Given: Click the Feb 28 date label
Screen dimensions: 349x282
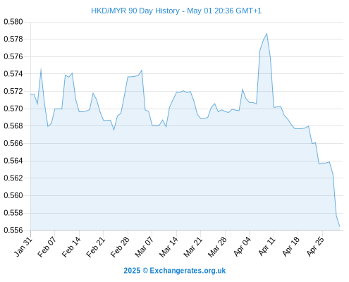Looking at the screenshot, I should 120,247.
